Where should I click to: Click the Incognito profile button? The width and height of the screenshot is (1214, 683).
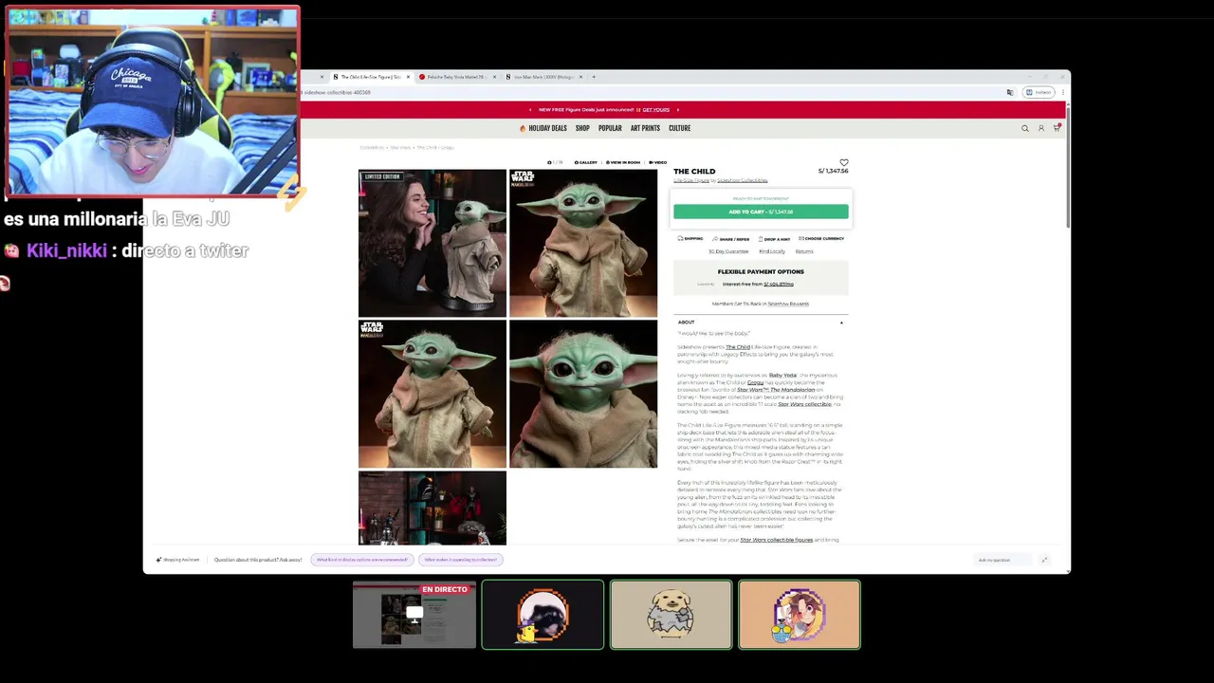(1039, 92)
